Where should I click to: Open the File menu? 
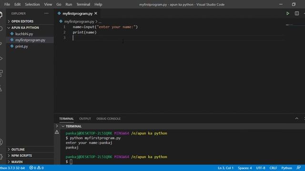(x=7, y=4)
